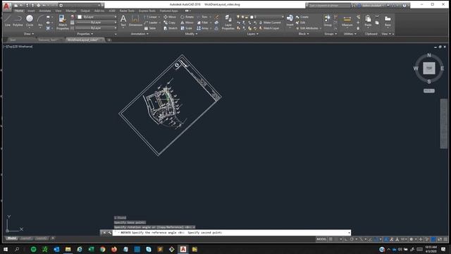Switch to the Start file tab
The width and height of the screenshot is (451, 254).
[x=13, y=40]
